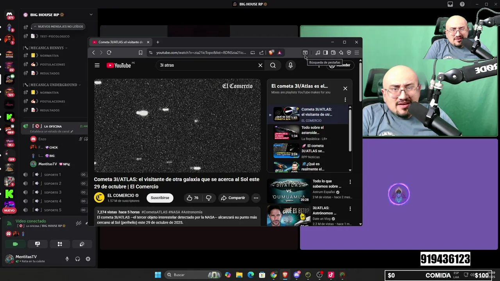Open Discord user settings gear
Screen dimensions: 500x281
(x=88, y=259)
